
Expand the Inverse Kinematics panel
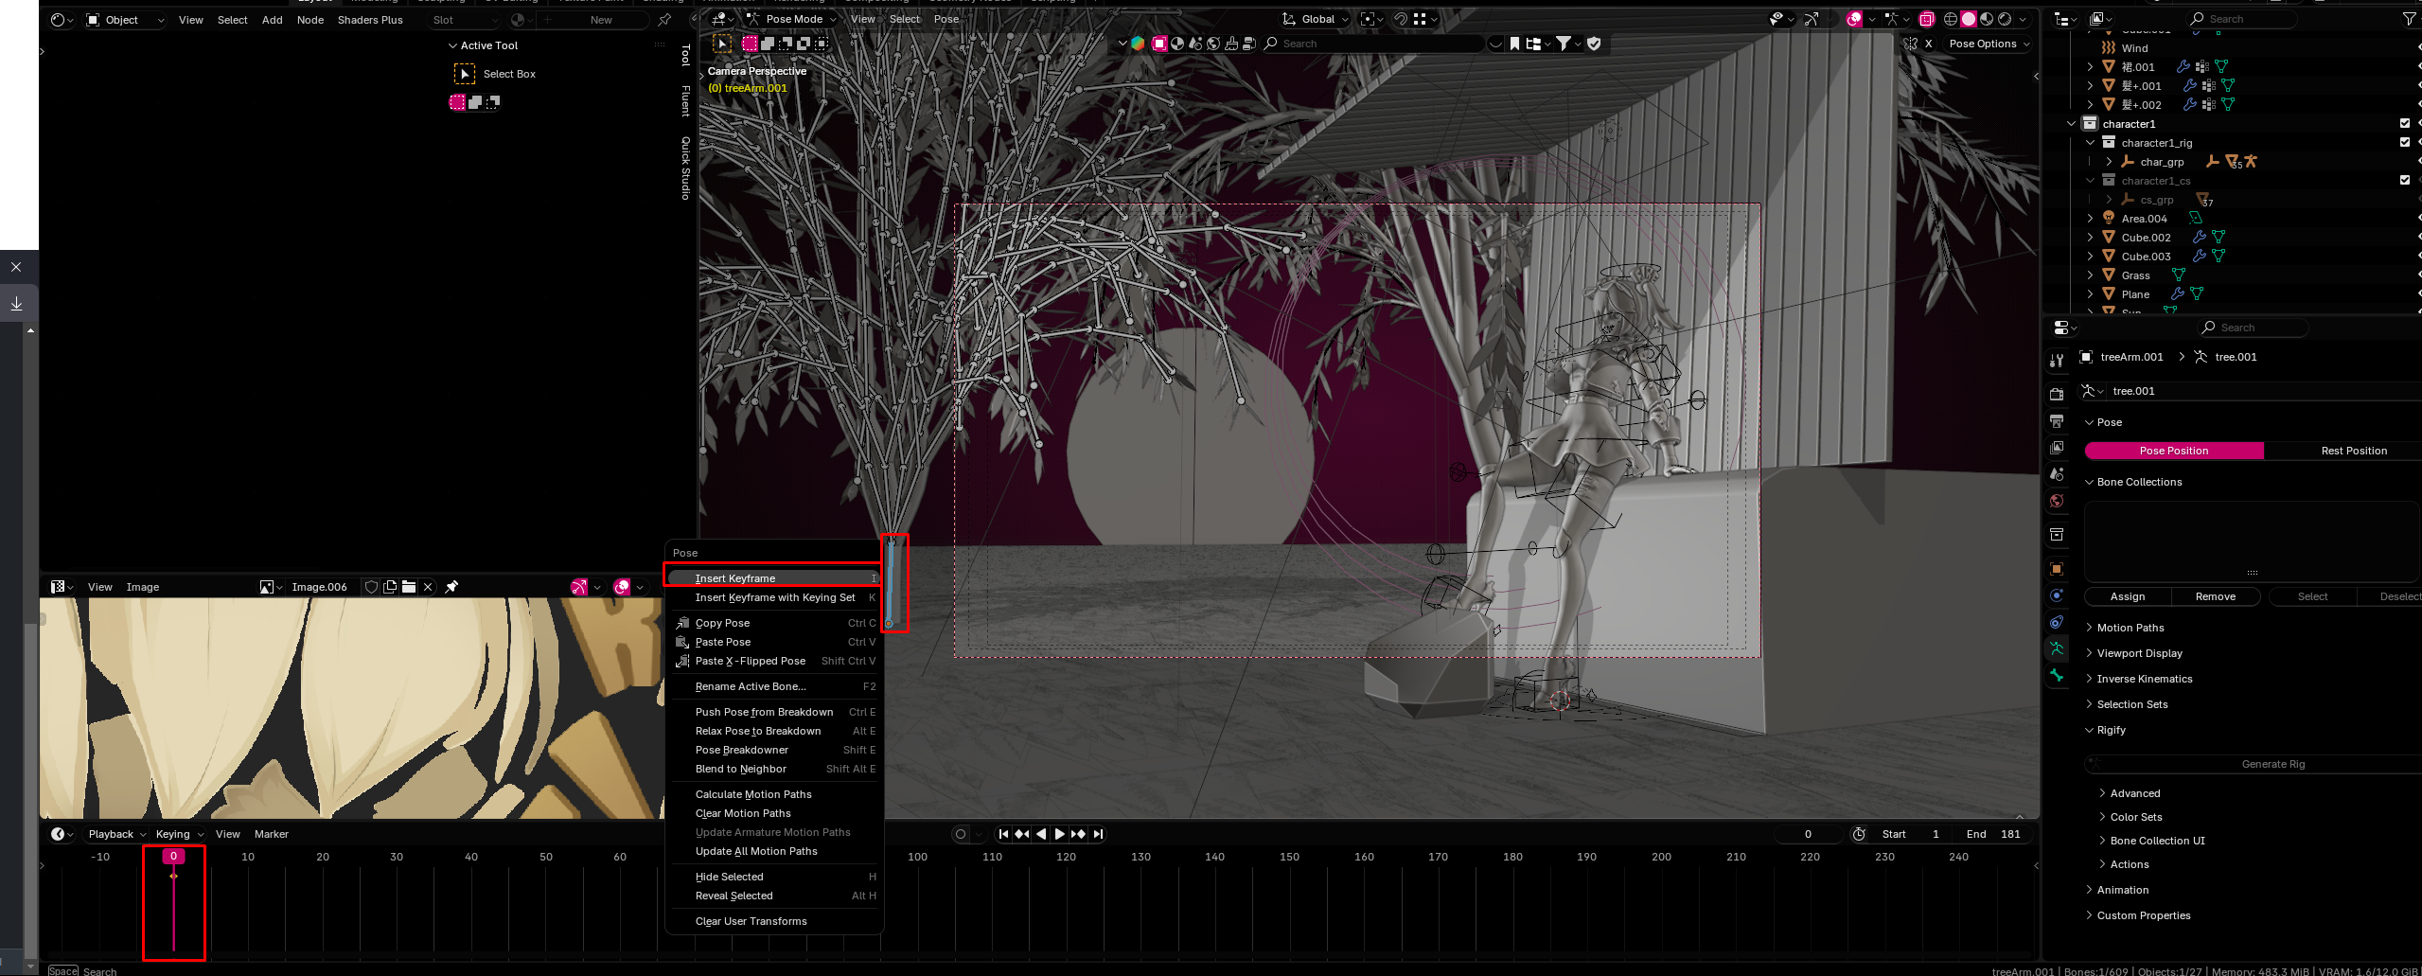coord(2144,679)
